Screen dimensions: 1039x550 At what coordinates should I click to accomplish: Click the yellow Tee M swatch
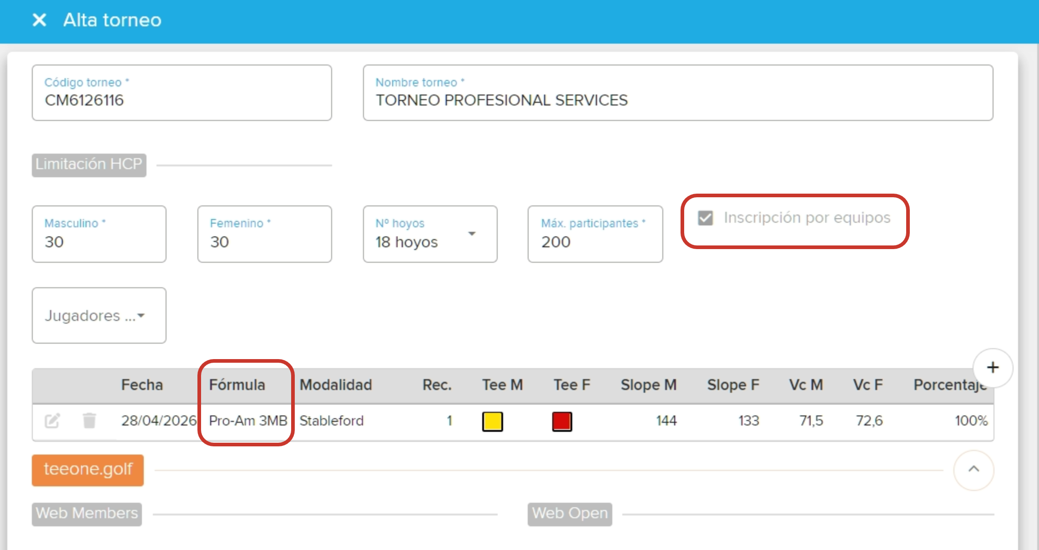pos(492,421)
